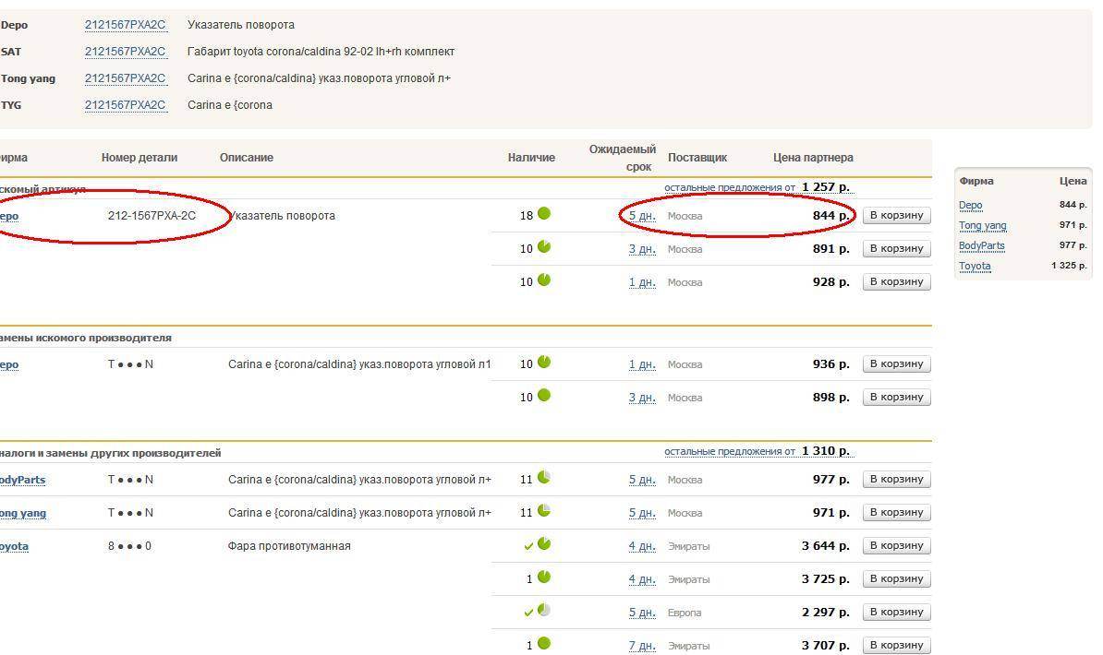1103x655 pixels.
Task: Open SAT part number 2121567PXA2C link
Action: pyautogui.click(x=125, y=52)
